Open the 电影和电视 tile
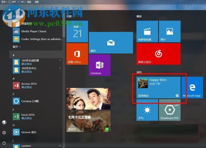The image size is (206, 148). [147, 32]
